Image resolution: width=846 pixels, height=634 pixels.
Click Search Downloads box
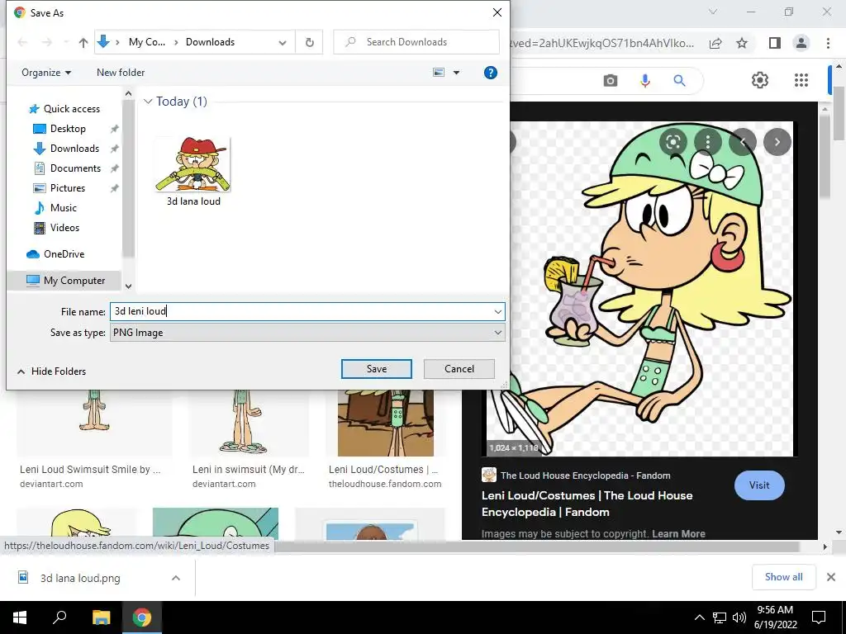coord(416,42)
